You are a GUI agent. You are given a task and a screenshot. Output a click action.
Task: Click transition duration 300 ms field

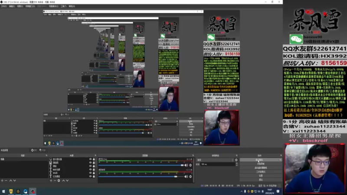[x=218, y=164]
